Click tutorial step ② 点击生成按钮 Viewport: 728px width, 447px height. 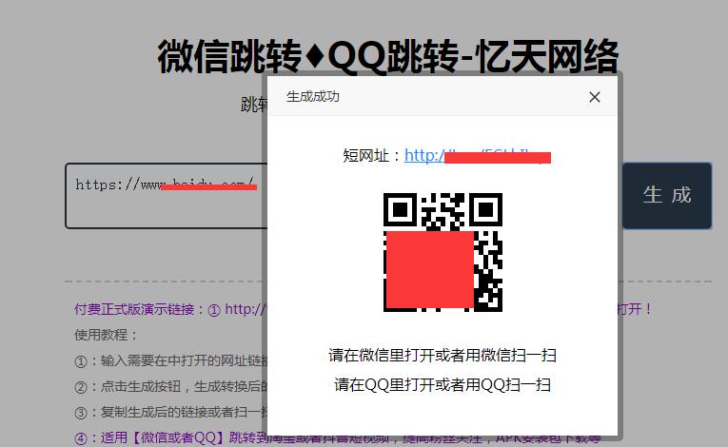(171, 386)
